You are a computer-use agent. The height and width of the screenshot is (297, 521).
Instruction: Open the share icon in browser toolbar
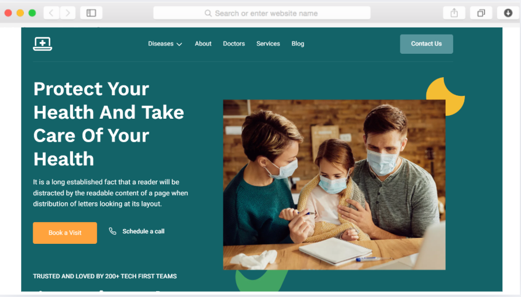pyautogui.click(x=454, y=13)
